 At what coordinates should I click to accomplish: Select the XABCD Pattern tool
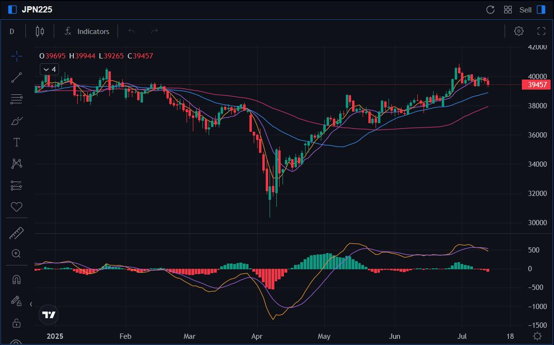click(16, 163)
